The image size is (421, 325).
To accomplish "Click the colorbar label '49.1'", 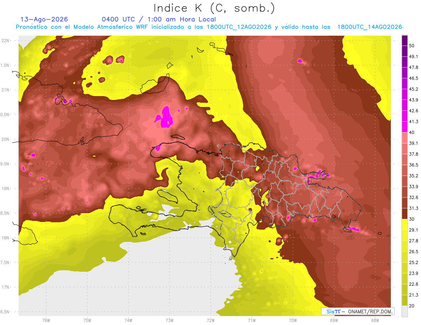I will click(414, 57).
